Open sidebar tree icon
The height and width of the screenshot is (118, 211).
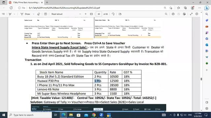point(207,63)
